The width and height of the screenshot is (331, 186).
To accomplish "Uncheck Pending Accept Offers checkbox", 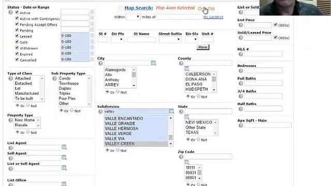I will 17,24.
